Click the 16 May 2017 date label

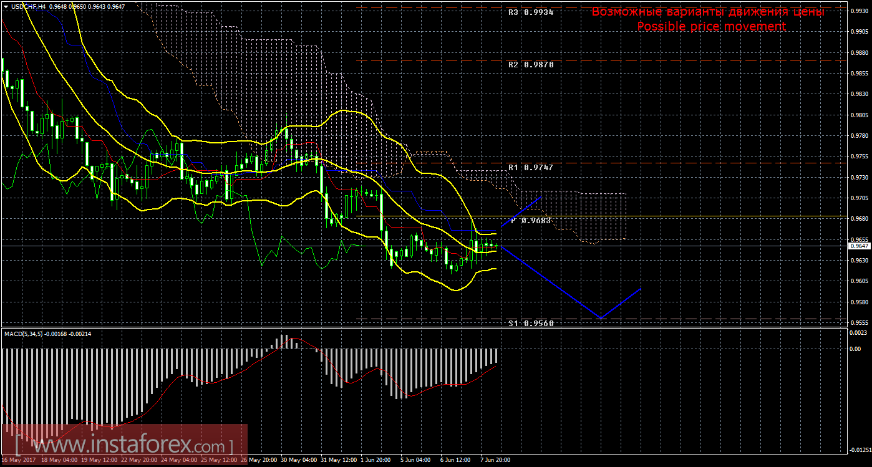pyautogui.click(x=19, y=461)
